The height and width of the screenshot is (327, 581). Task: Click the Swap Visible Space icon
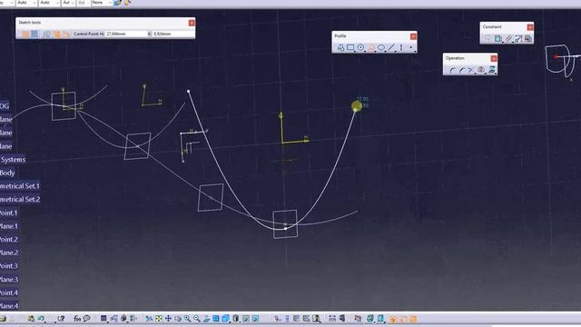(x=256, y=319)
